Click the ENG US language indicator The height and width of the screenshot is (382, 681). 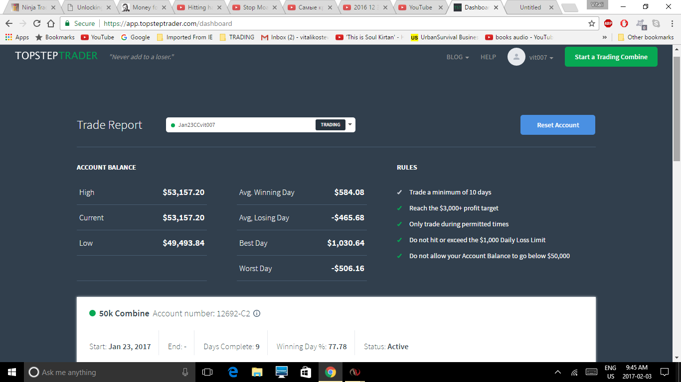pyautogui.click(x=610, y=372)
